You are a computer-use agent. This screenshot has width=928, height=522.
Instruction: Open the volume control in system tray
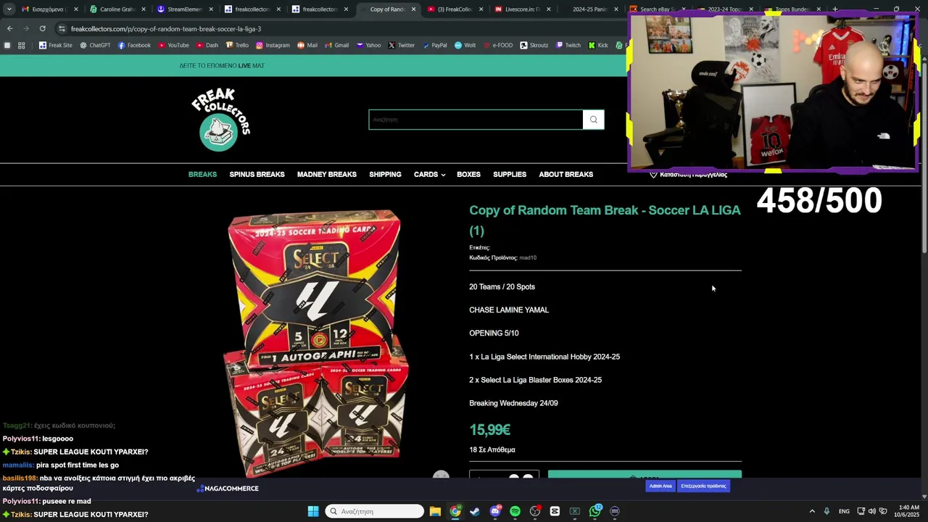click(871, 511)
